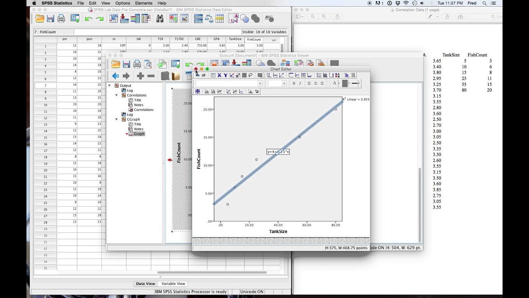
Task: Toggle left text alignment in Chart Editor
Action: click(x=309, y=83)
